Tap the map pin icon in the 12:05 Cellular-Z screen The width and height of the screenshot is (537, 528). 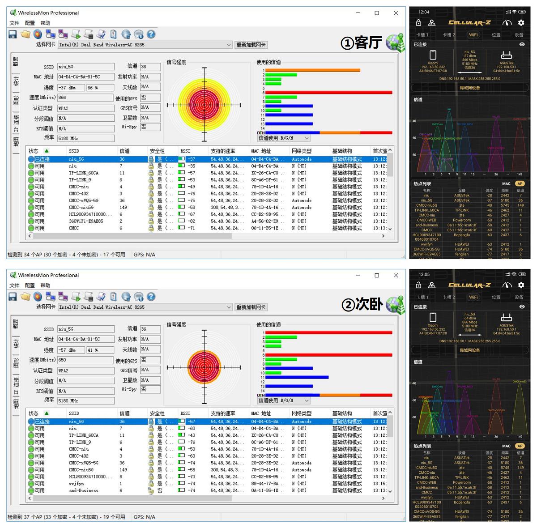click(x=431, y=285)
